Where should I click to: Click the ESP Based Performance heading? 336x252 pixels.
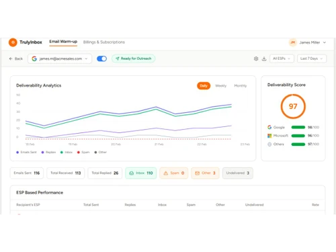point(40,193)
